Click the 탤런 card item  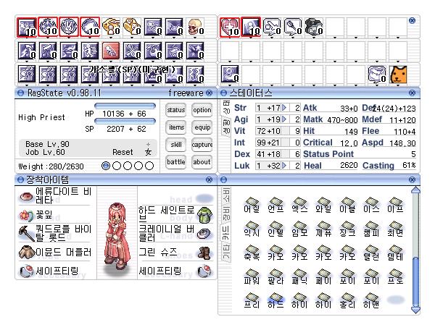[x=374, y=250]
